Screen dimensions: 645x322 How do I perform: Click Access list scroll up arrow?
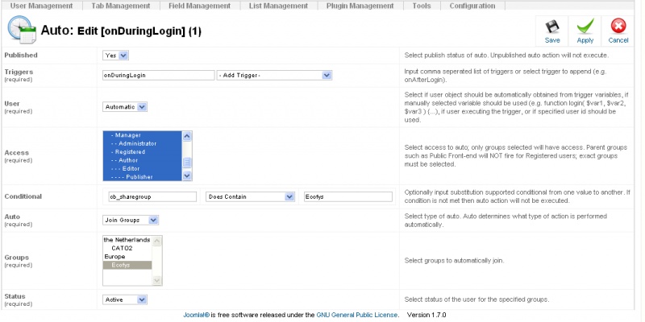click(187, 136)
